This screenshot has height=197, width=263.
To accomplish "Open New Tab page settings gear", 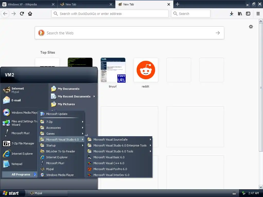I will [251, 27].
